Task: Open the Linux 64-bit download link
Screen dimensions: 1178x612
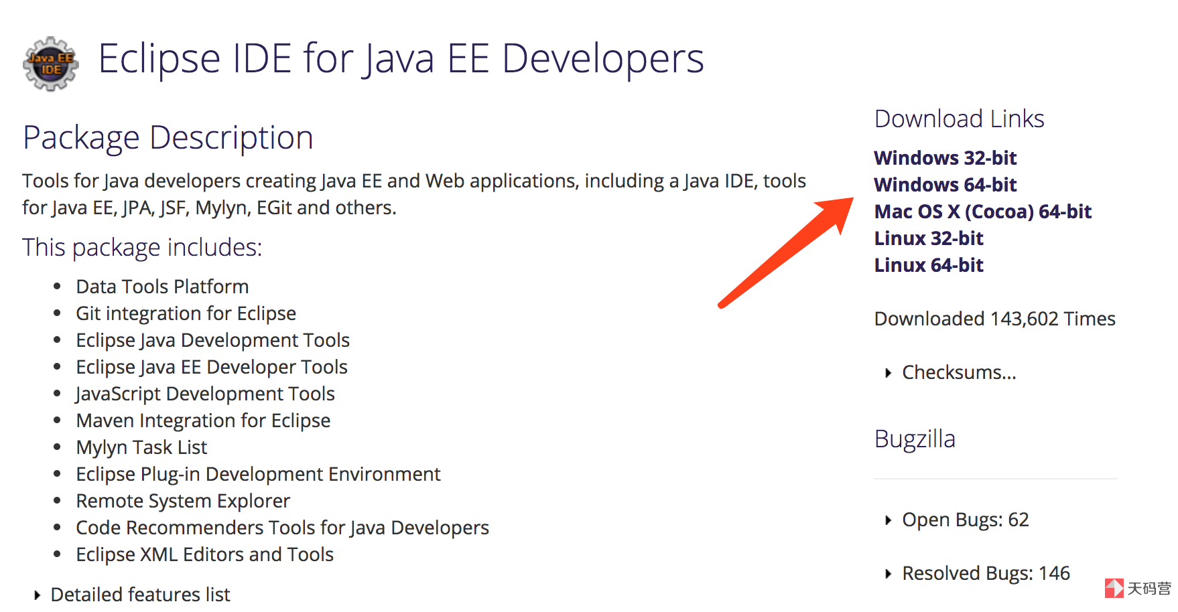Action: click(928, 265)
